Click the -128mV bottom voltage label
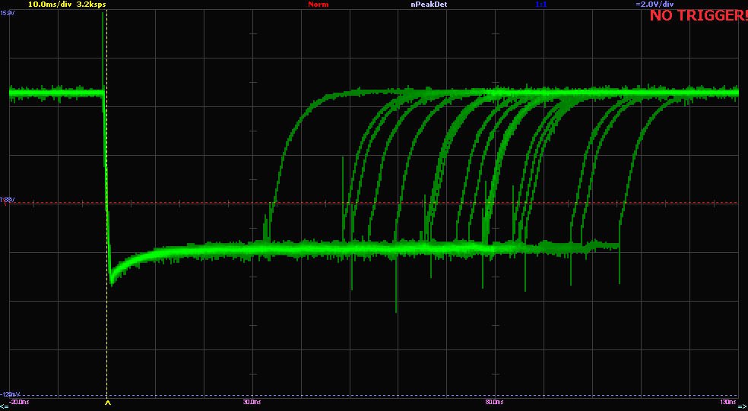748x411 pixels. (9, 394)
